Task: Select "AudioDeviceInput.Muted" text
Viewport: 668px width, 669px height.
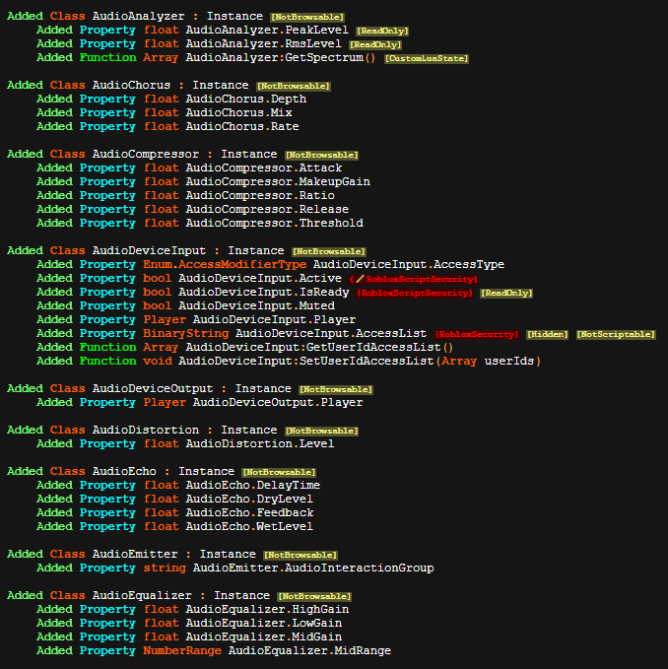Action: coord(256,305)
